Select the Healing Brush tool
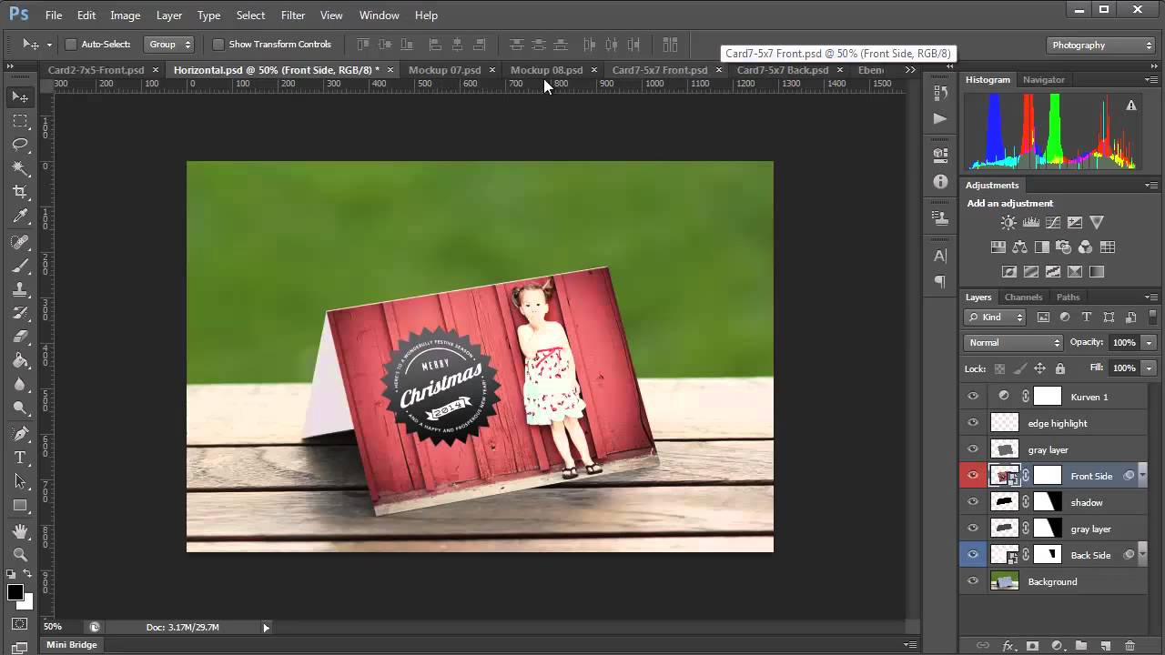Image resolution: width=1165 pixels, height=655 pixels. (20, 242)
